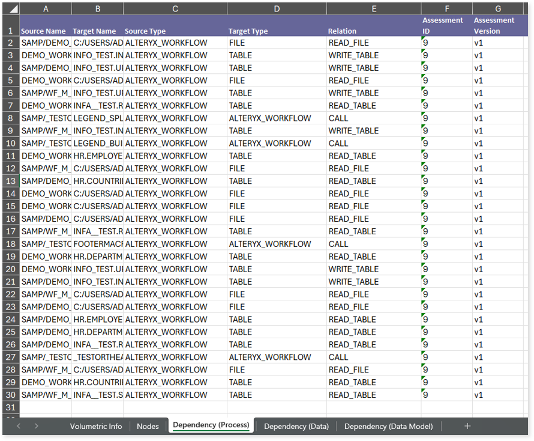Viewport: 534px width, 441px height.
Task: Select WRITE_TABLE relation cell in row 3
Action: 374,55
